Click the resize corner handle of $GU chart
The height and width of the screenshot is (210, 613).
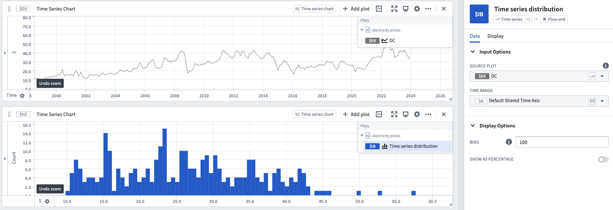point(451,99)
